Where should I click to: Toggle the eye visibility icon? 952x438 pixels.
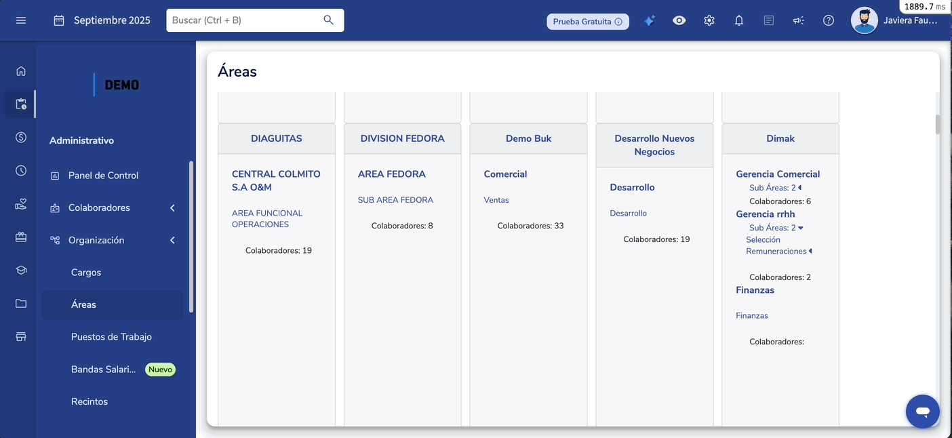pyautogui.click(x=679, y=20)
